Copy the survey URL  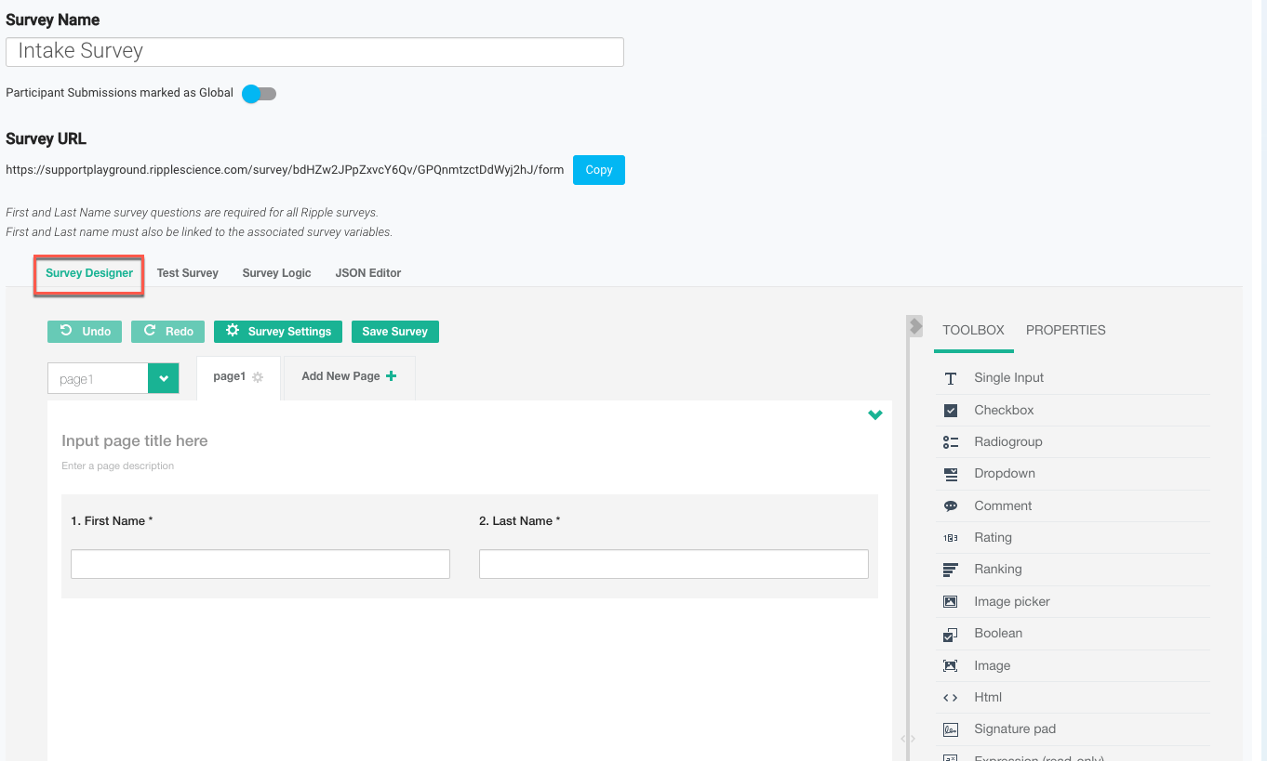click(598, 170)
